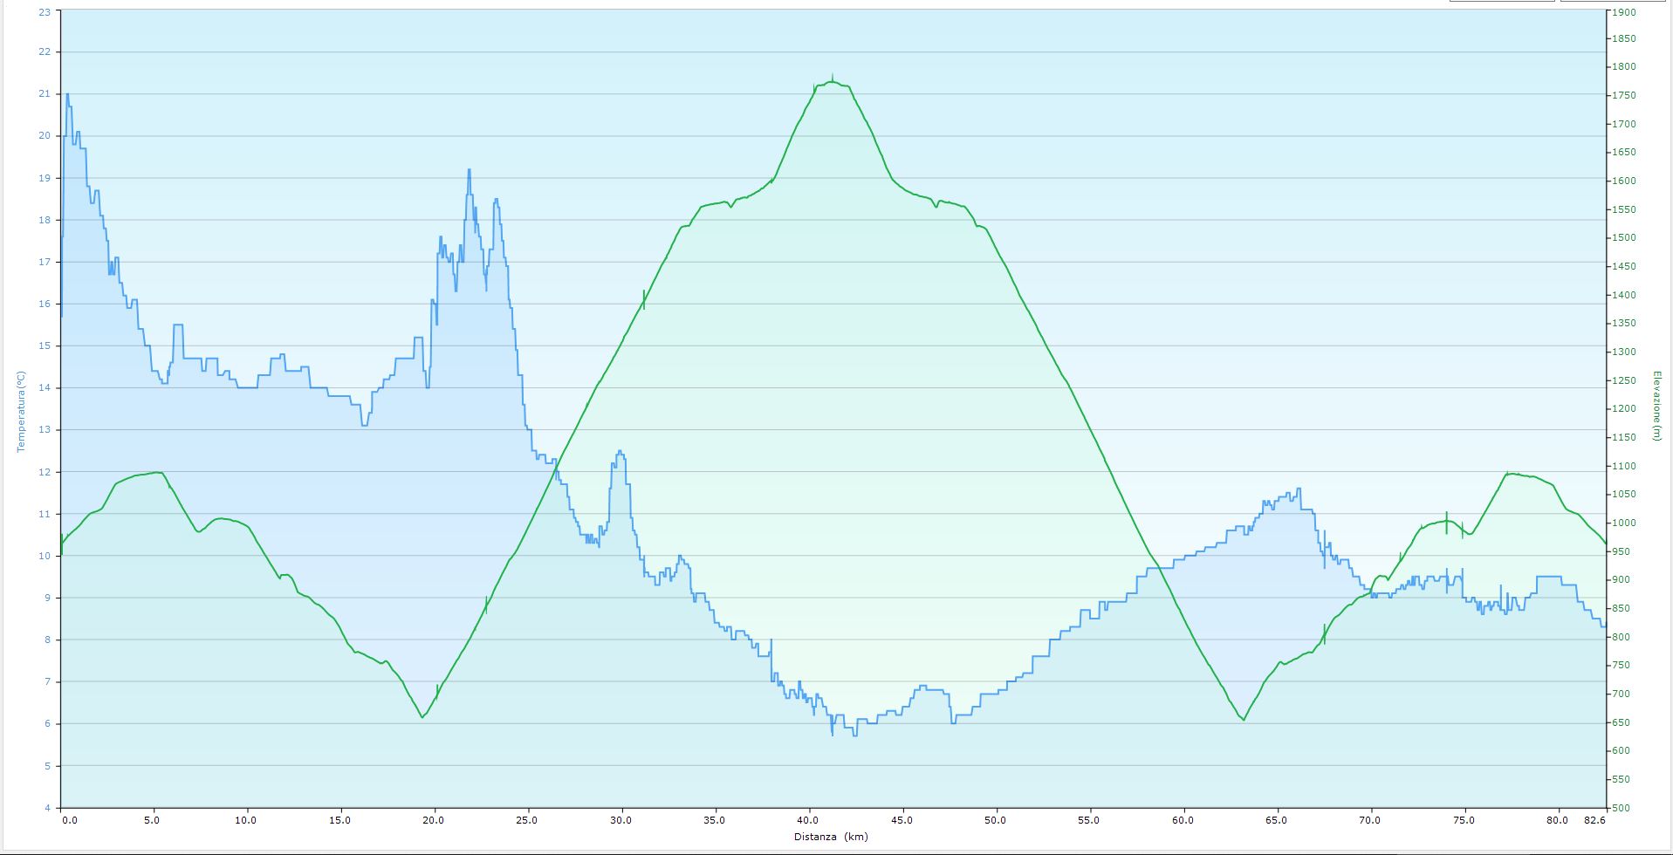The image size is (1673, 855).
Task: Click the 82.6 distance axis label
Action: pos(1594,820)
